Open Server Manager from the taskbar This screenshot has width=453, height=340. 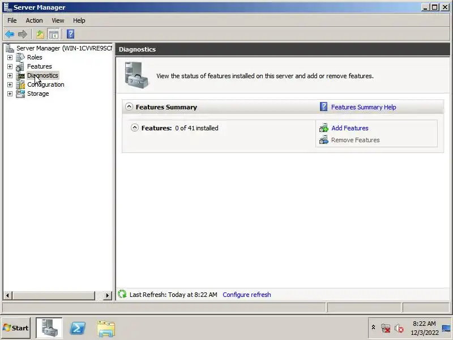[49, 328]
